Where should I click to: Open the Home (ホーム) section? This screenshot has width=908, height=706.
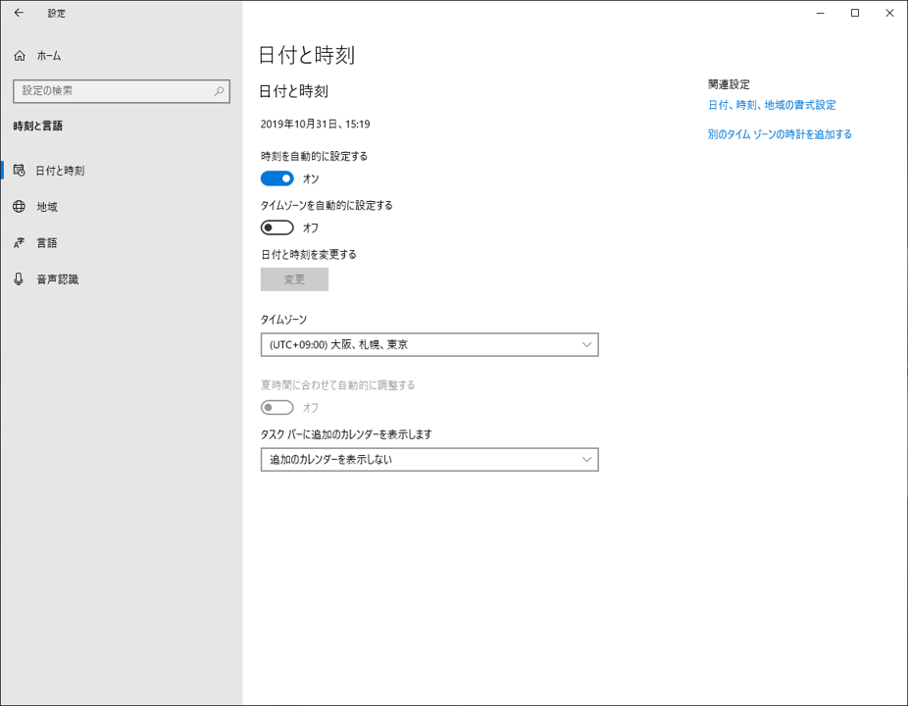tap(44, 56)
